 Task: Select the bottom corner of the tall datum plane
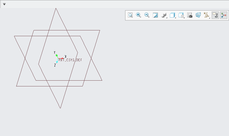pyautogui.click(x=60, y=108)
